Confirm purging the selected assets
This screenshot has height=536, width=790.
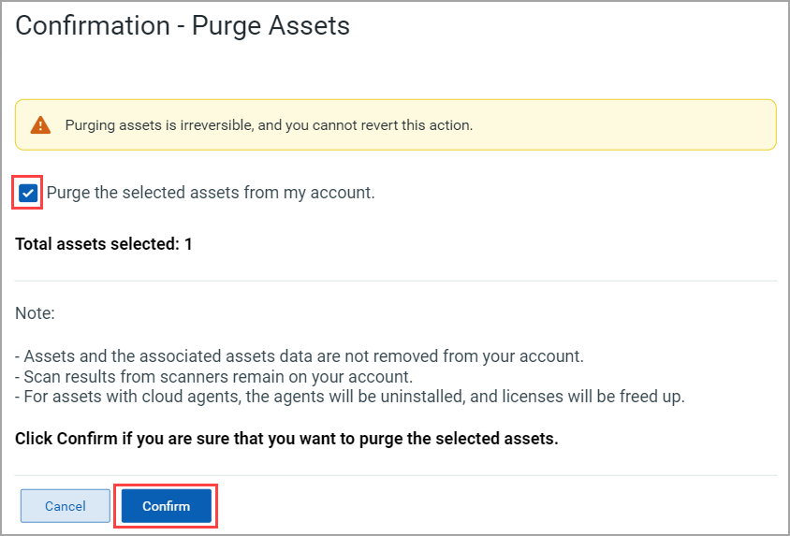(x=167, y=506)
